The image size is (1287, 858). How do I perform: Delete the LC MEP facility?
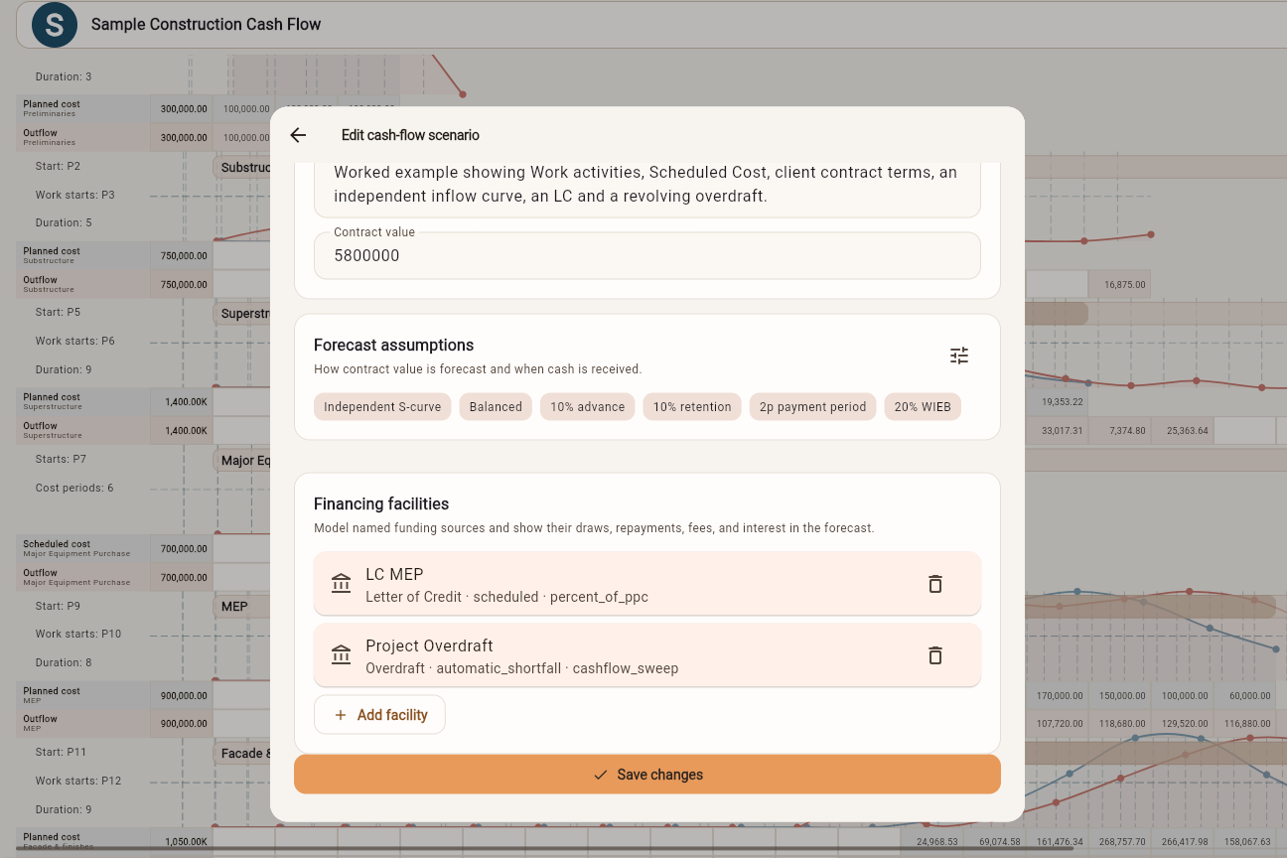(934, 584)
